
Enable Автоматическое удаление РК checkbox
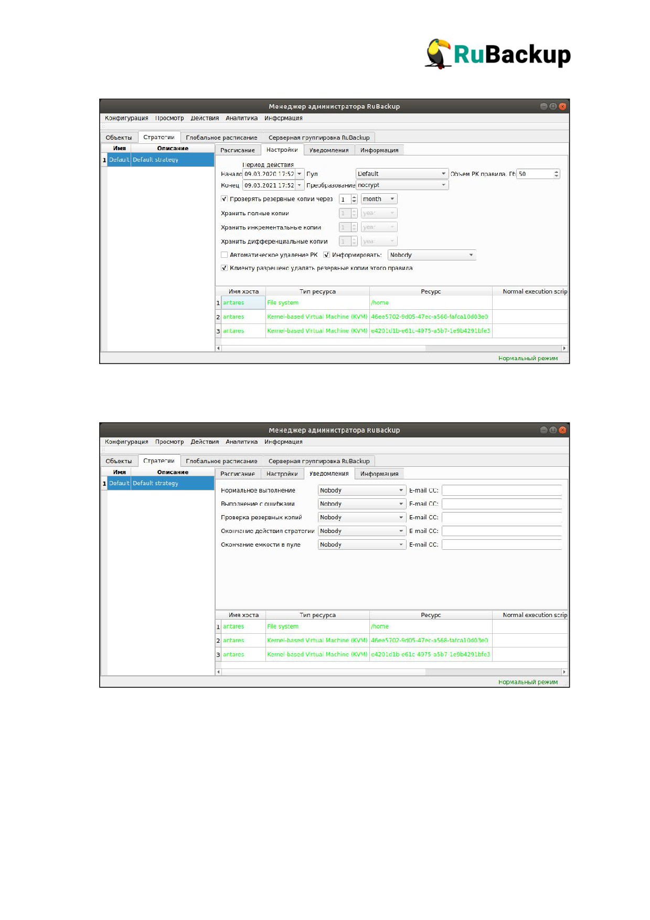225,255
